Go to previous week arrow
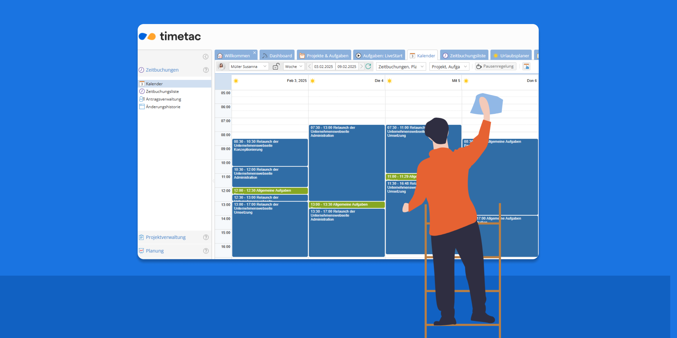 pos(310,66)
